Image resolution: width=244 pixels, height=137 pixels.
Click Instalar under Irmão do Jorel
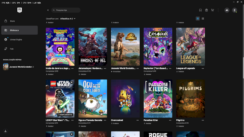click(50, 74)
